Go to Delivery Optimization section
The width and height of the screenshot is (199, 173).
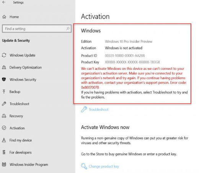point(26,68)
